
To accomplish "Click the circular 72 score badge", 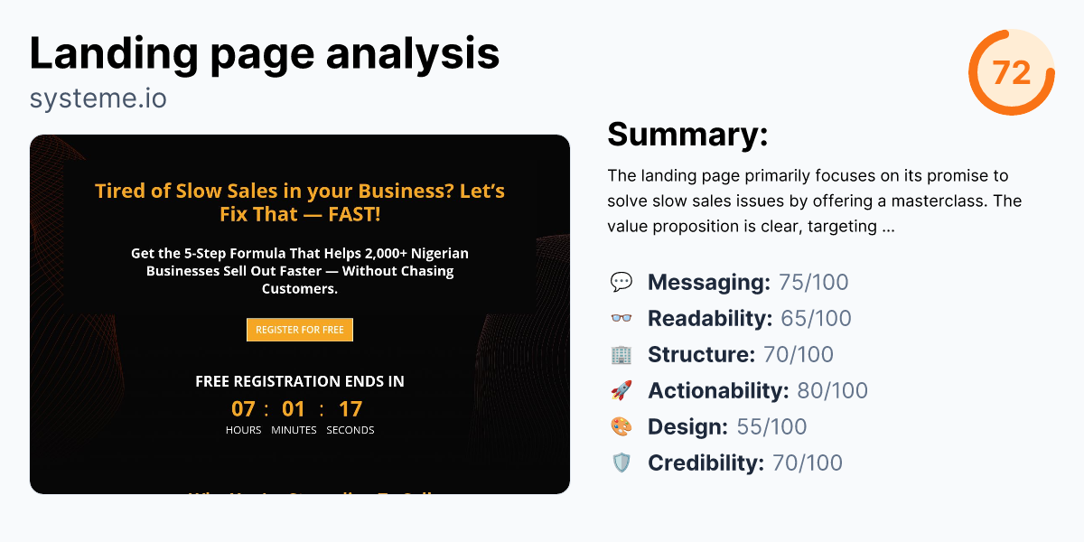I will [1012, 72].
